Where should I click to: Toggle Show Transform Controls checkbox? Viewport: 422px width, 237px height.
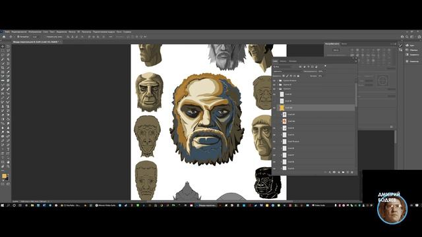(45, 37)
